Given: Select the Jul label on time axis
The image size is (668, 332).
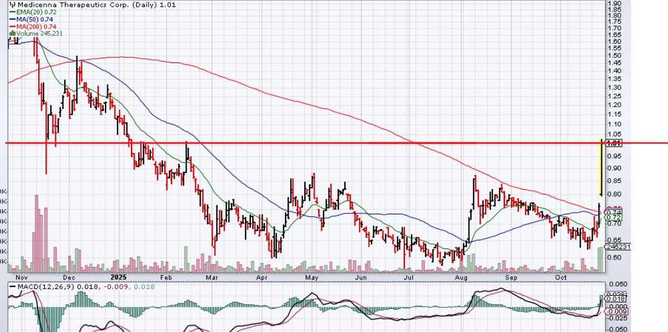Looking at the screenshot, I should coord(408,277).
